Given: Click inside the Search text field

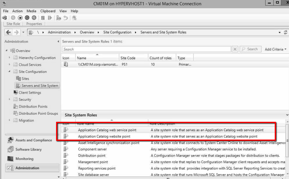Looking at the screenshot, I should (x=145, y=49).
